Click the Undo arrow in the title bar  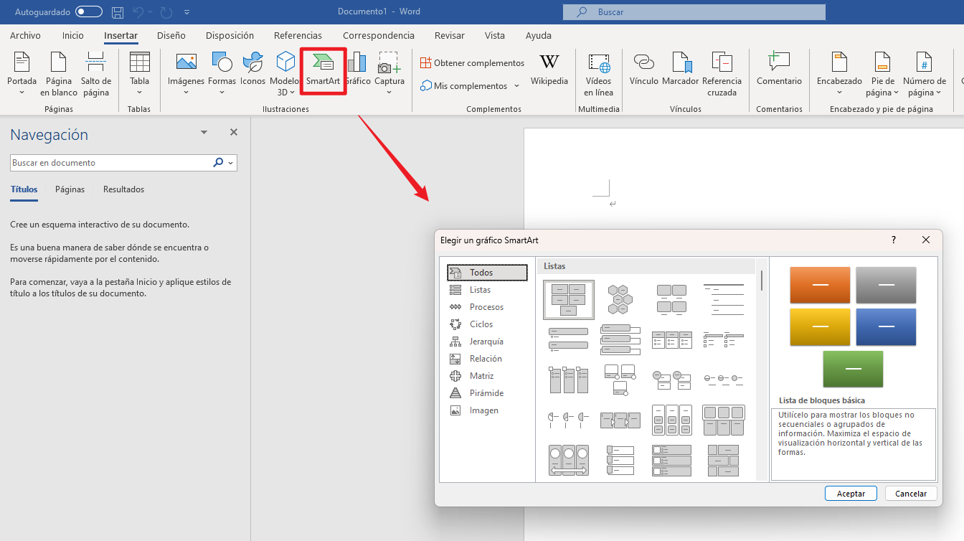pos(138,11)
